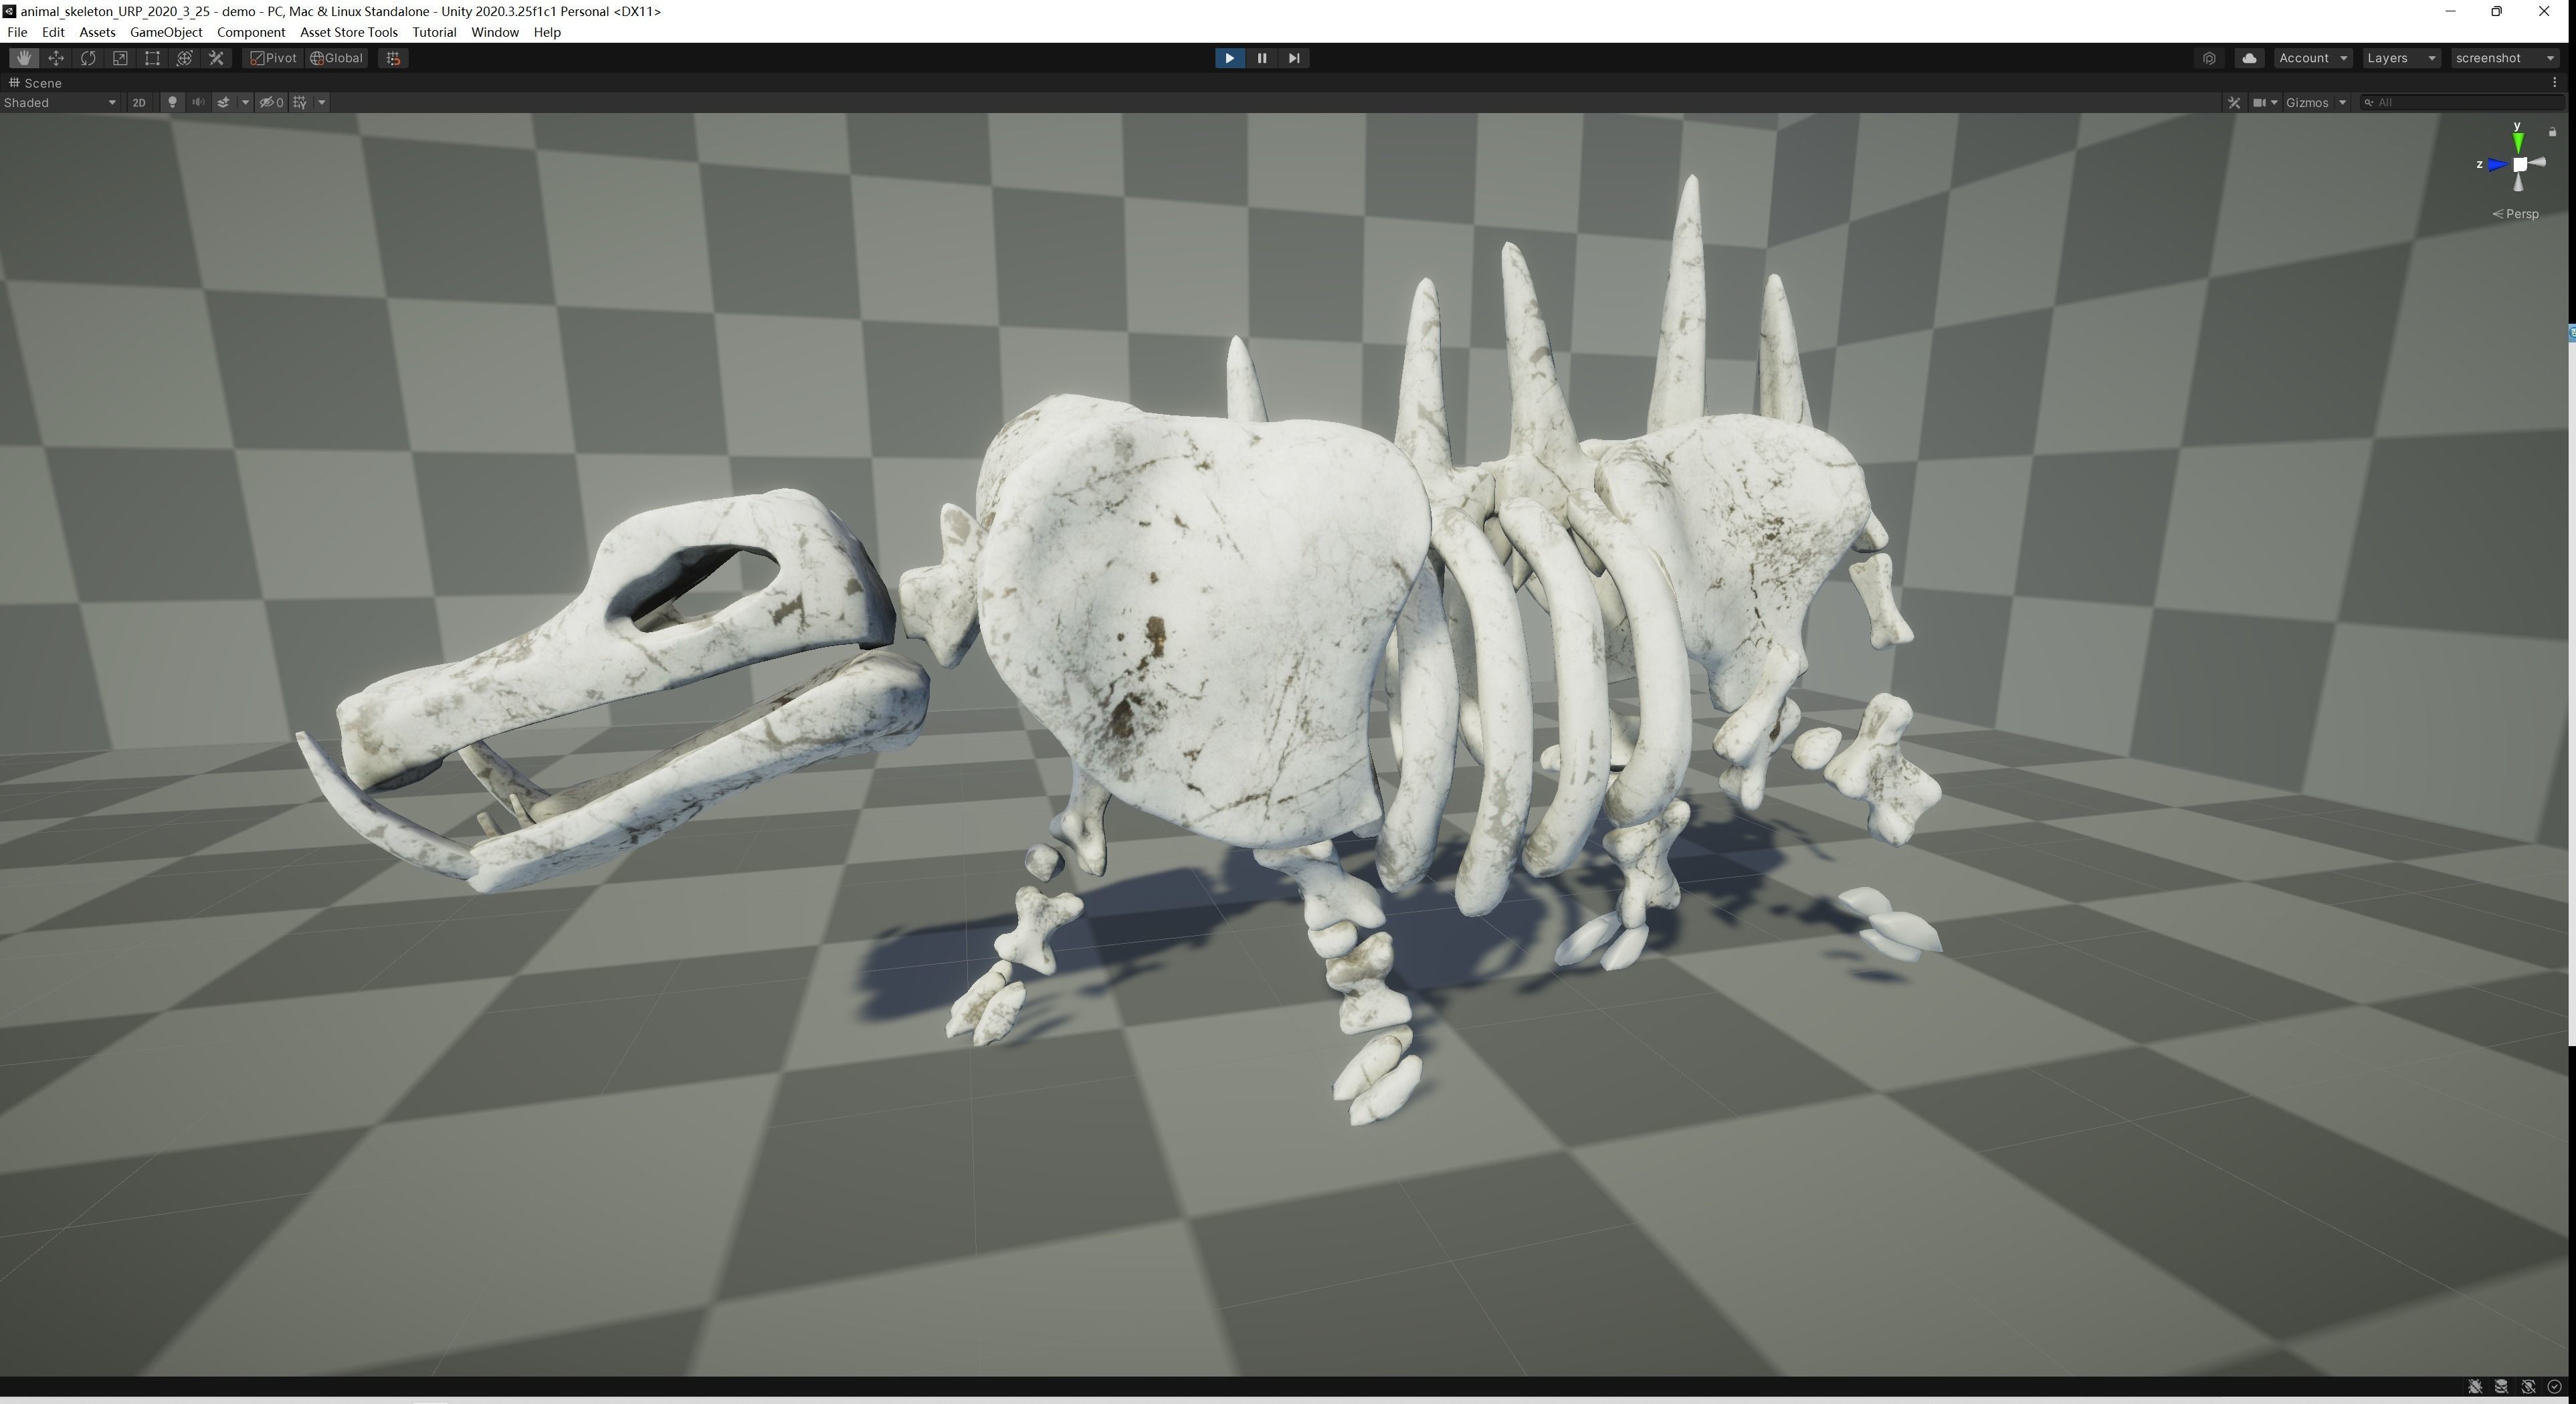
Task: Toggle Pivot/Center handle position
Action: tap(273, 58)
